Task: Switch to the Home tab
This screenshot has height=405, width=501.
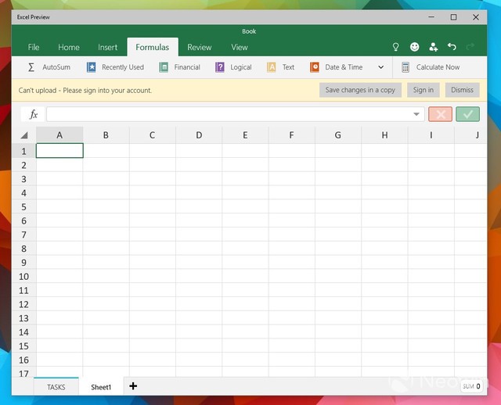Action: (69, 47)
